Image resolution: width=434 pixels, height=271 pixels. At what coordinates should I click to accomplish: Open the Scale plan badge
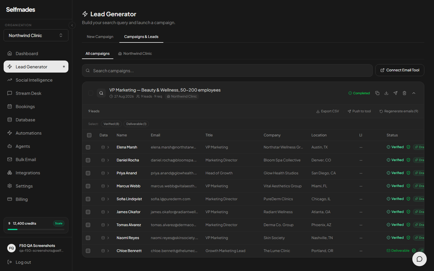coord(59,223)
